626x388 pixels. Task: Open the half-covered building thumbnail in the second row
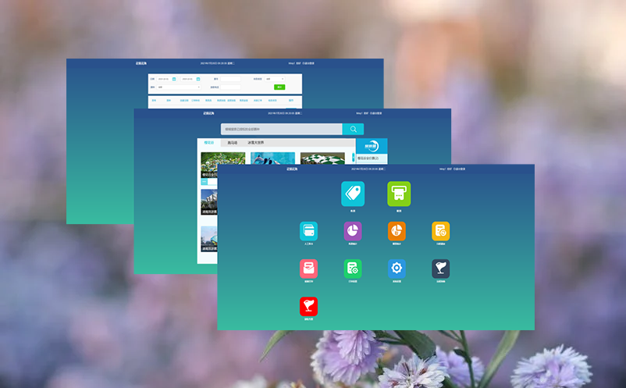[x=209, y=202]
